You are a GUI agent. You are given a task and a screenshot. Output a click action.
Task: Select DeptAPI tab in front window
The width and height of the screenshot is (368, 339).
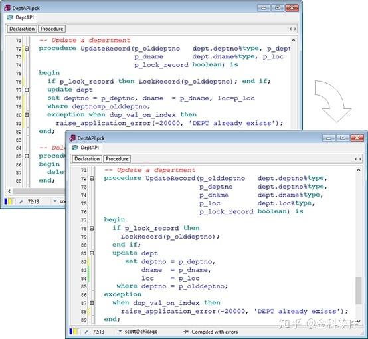(x=86, y=148)
